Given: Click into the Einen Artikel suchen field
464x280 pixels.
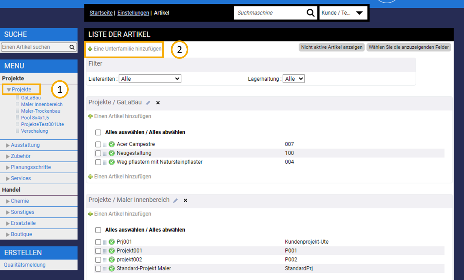Looking at the screenshot, I should 34,47.
